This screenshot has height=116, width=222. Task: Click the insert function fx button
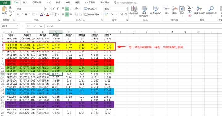click(x=41, y=26)
